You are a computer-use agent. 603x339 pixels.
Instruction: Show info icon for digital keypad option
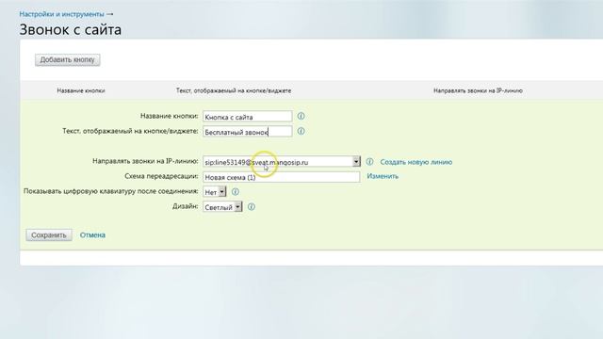coord(236,192)
